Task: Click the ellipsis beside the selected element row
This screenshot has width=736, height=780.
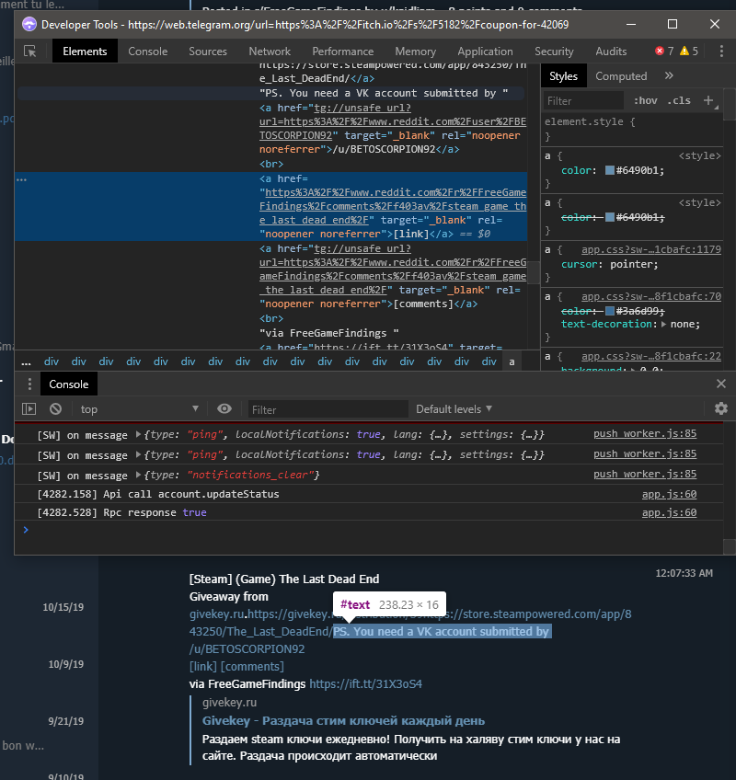Action: [21, 179]
